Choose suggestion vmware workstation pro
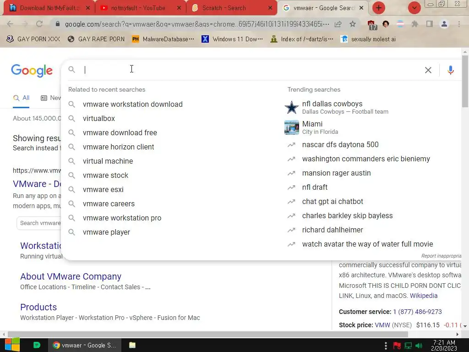Image resolution: width=469 pixels, height=352 pixels. (x=122, y=218)
